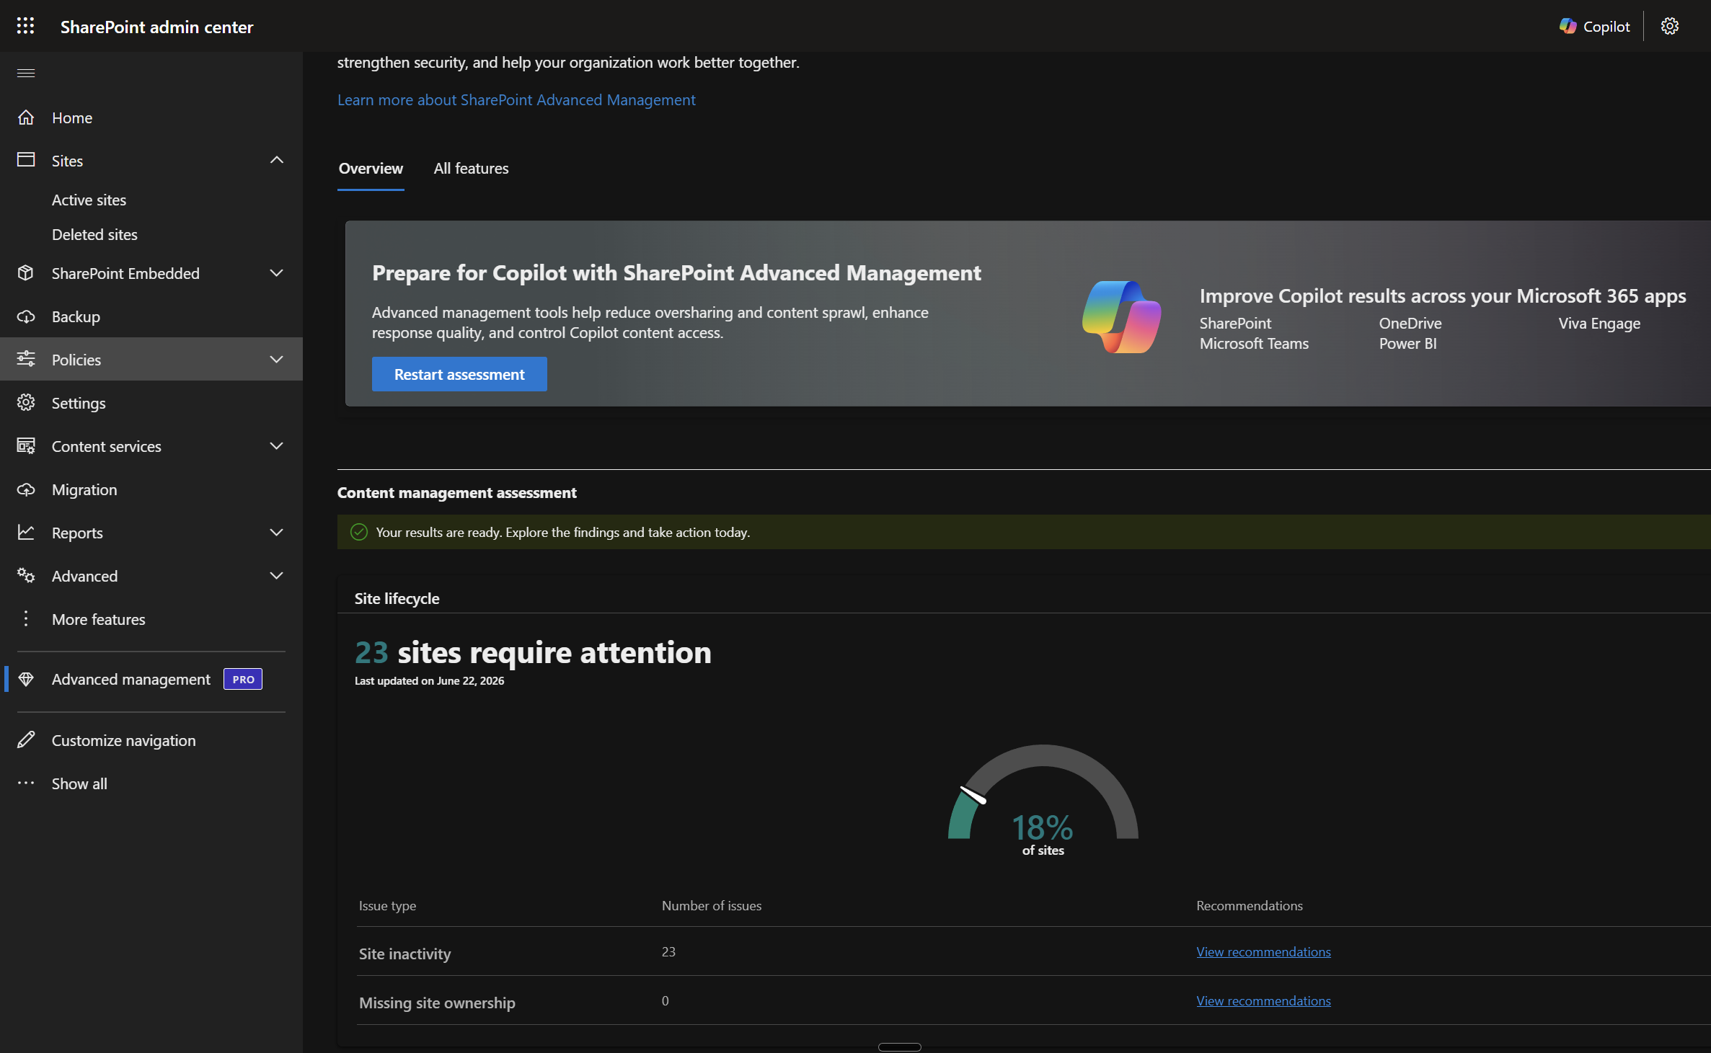This screenshot has height=1053, width=1711.
Task: Click the Content services icon
Action: (x=26, y=446)
